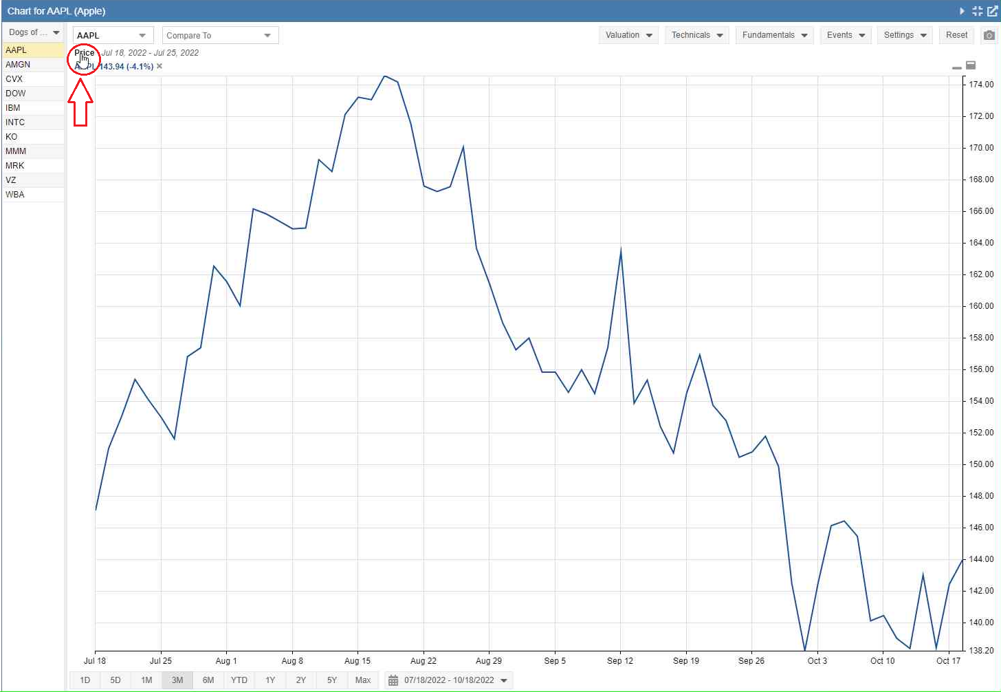1001x692 pixels.
Task: Click the pop-out chart icon in header
Action: [x=992, y=11]
